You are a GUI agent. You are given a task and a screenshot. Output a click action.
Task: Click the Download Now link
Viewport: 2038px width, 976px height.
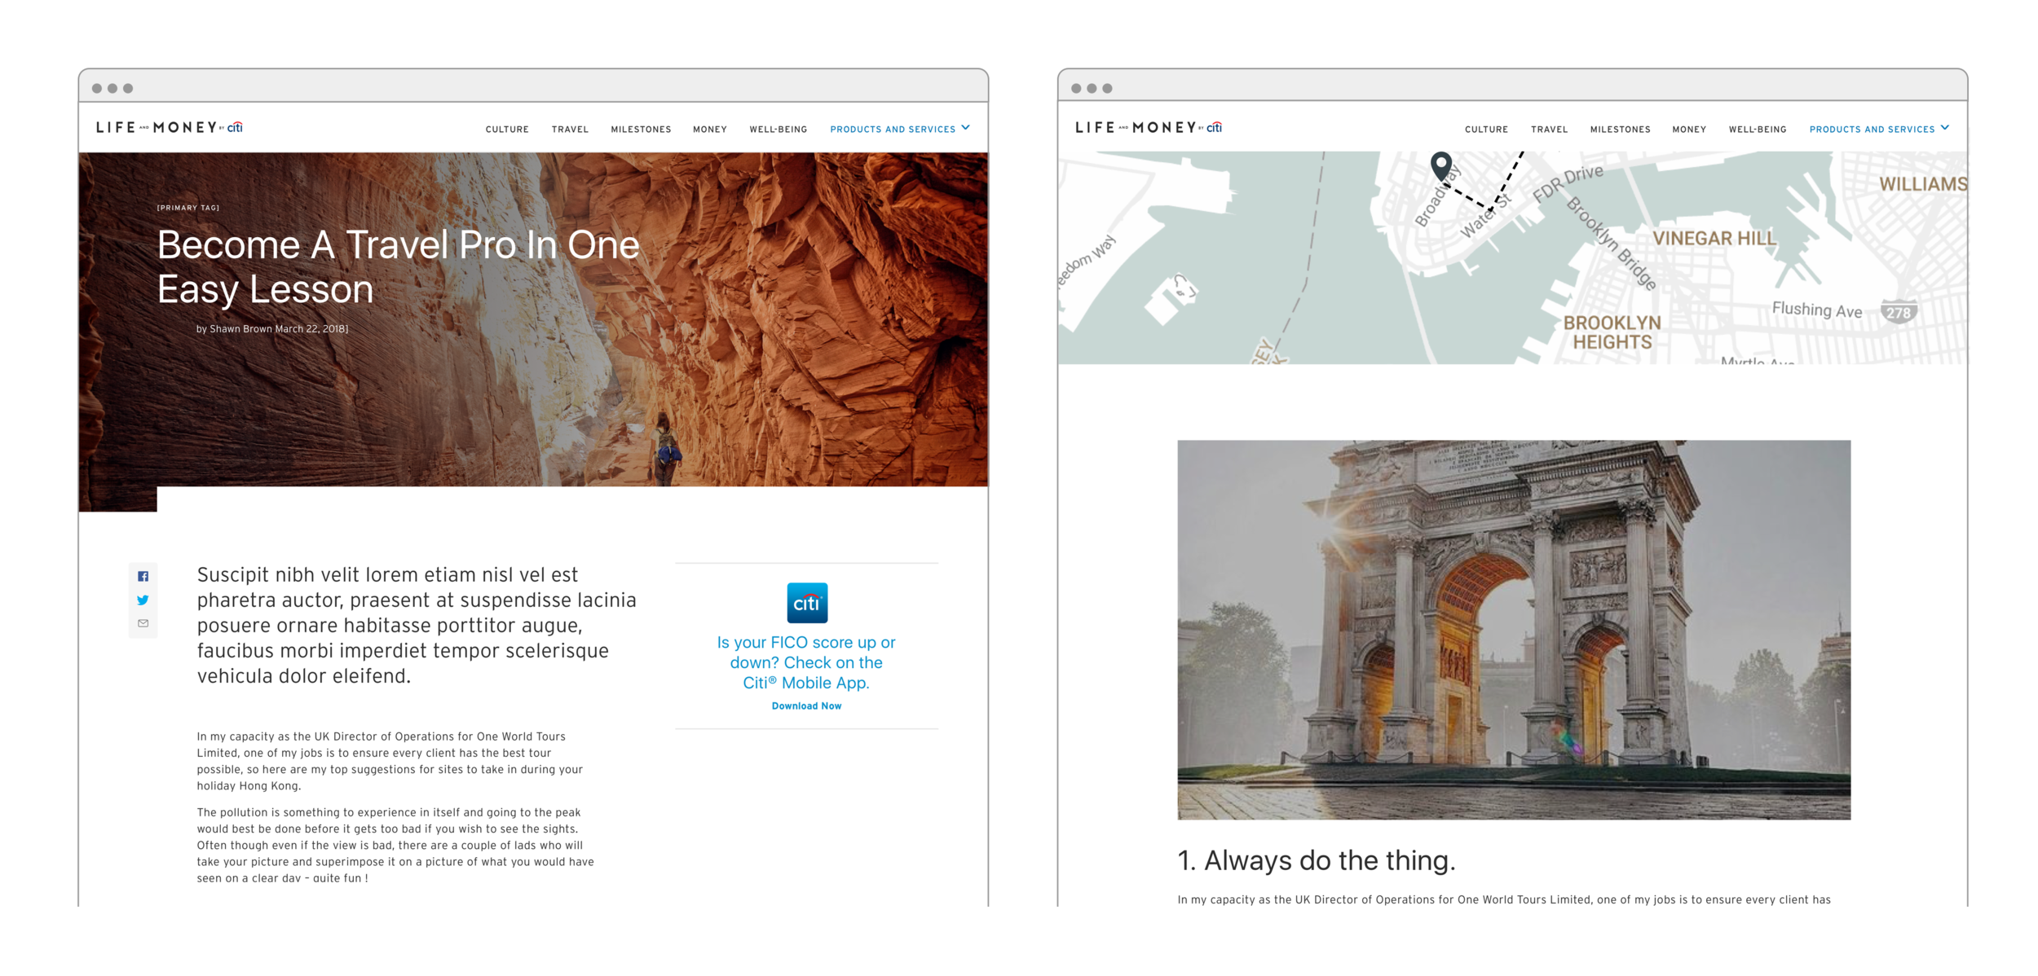(806, 706)
